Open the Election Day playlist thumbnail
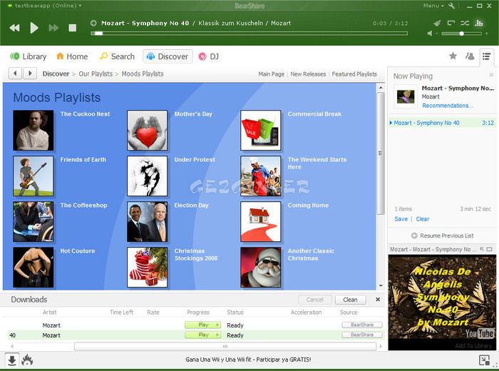The height and width of the screenshot is (371, 499). (x=147, y=221)
